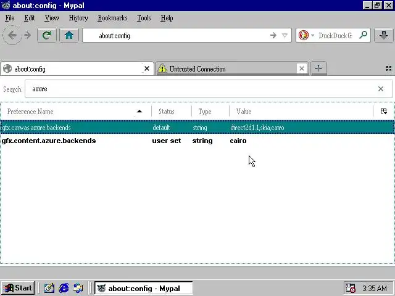Open the Bookmarks menu
This screenshot has width=395, height=296.
tap(112, 18)
